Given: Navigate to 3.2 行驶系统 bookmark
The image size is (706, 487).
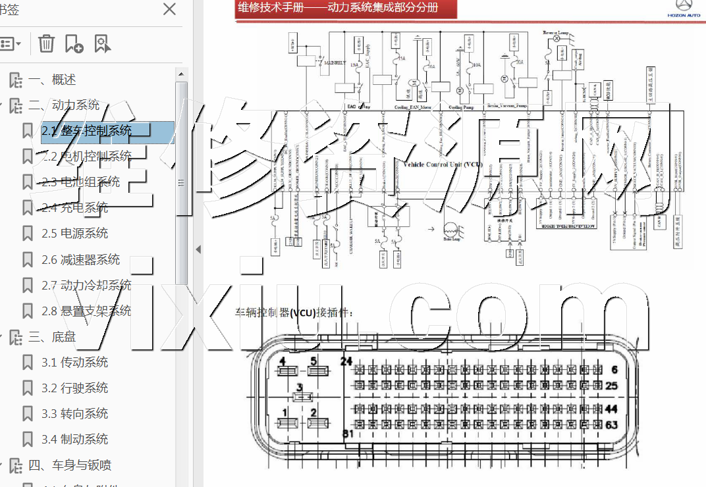Looking at the screenshot, I should coord(74,388).
